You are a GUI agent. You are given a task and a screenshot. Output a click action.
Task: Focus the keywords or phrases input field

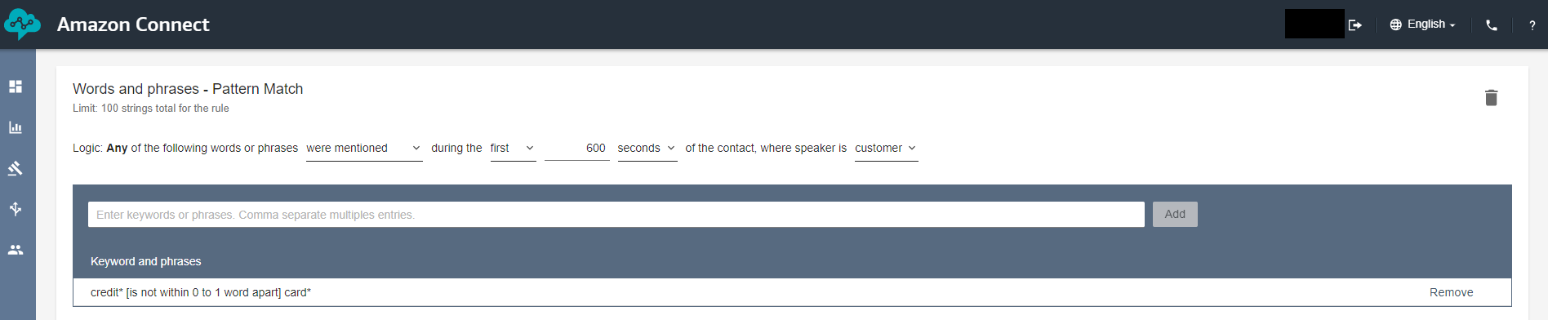pos(616,214)
